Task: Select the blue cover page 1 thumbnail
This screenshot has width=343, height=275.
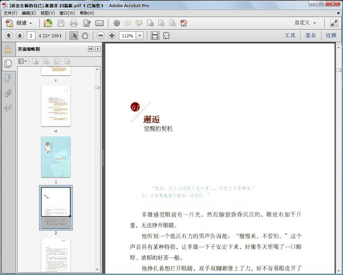Action: (56, 157)
